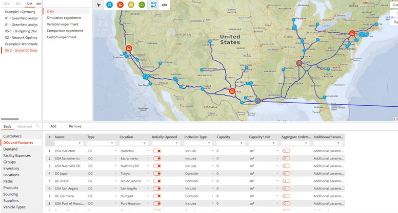Switch to the GFA tab

(7, 4)
